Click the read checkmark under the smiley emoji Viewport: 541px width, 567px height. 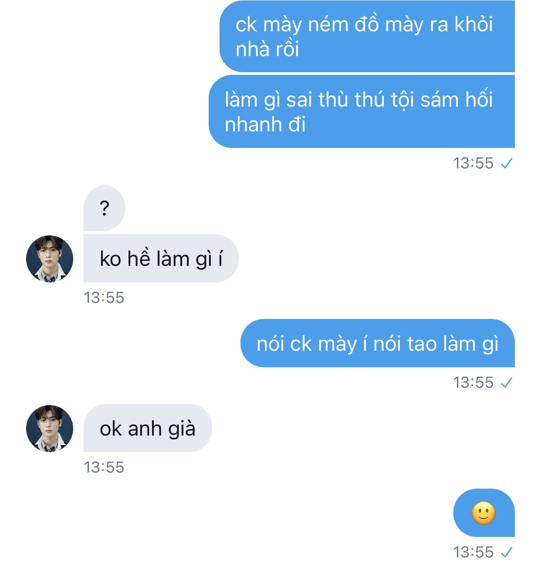click(x=507, y=553)
